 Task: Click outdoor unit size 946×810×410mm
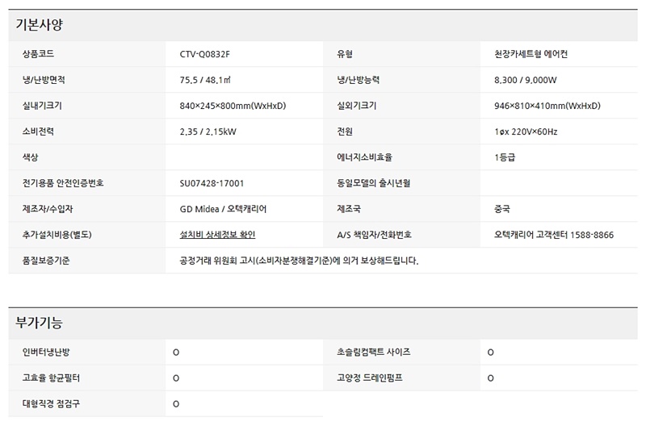tap(547, 106)
